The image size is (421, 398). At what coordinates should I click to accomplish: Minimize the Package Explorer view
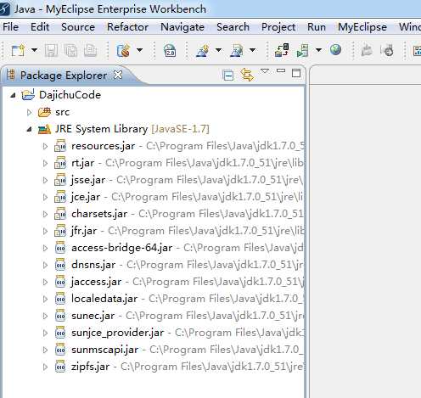[x=281, y=70]
